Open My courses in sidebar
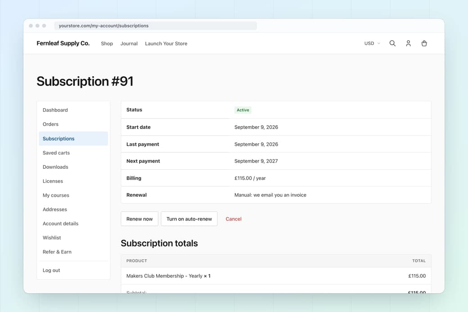 (73, 195)
